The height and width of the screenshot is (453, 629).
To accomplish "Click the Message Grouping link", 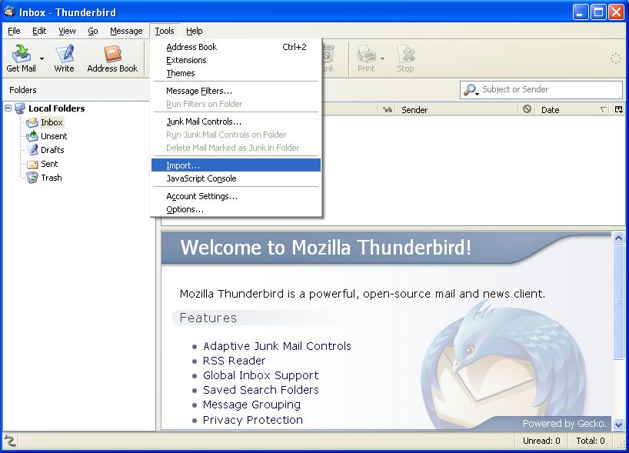I will 251,405.
